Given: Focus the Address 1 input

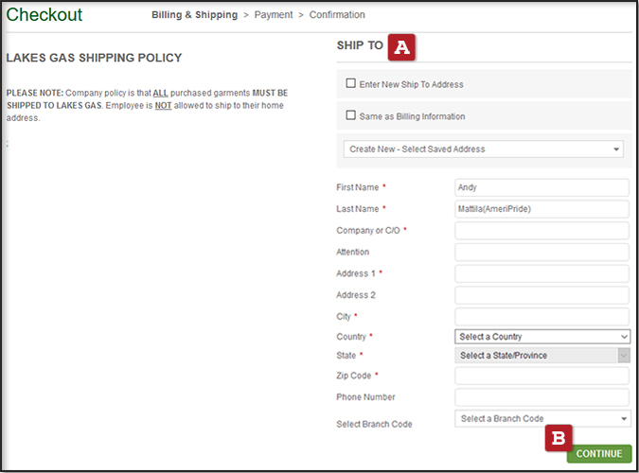Looking at the screenshot, I should point(541,273).
